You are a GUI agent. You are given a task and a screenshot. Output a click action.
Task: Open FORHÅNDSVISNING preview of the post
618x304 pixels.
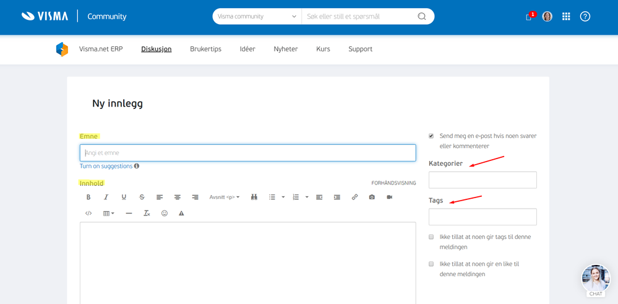click(x=393, y=183)
